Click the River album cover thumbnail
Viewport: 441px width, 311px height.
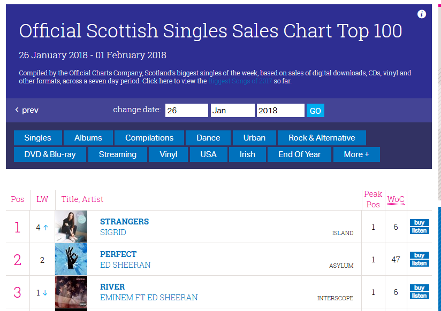[71, 292]
